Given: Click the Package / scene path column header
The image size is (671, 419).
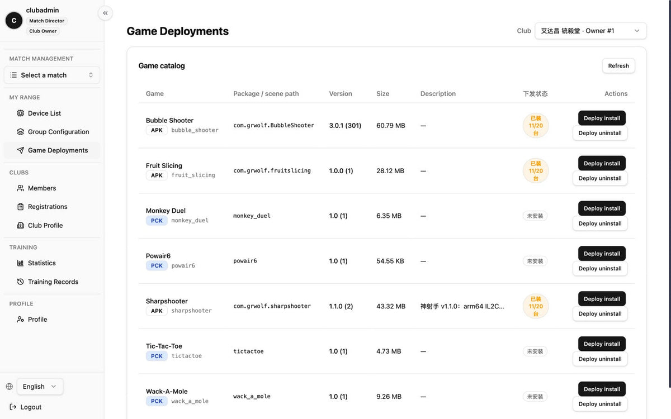Looking at the screenshot, I should coord(266,94).
